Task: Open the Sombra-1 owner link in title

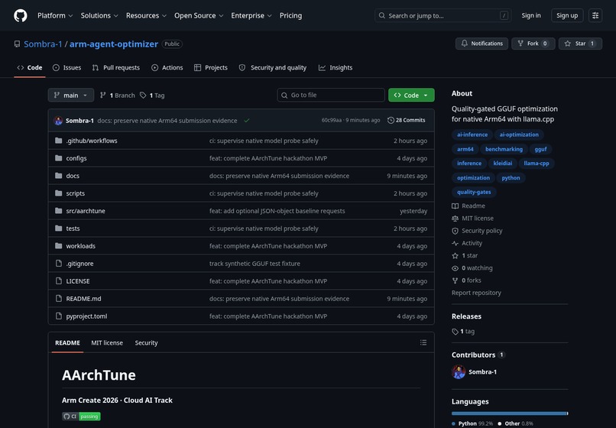Action: [43, 44]
